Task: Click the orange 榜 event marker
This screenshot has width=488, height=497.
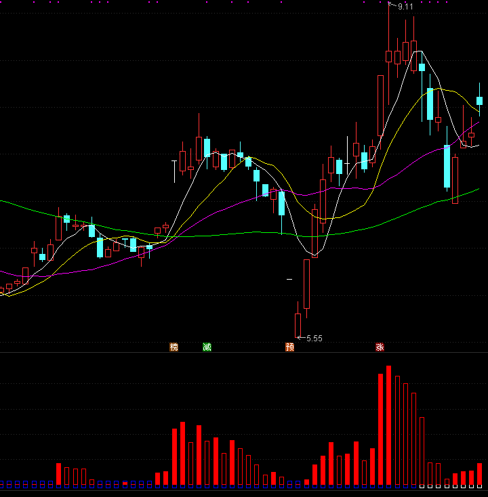Action: tap(174, 347)
